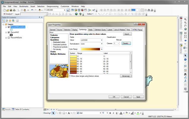Select List By Visibility icon
Image resolution: width=189 pixels, height=119 pixels.
point(10,21)
